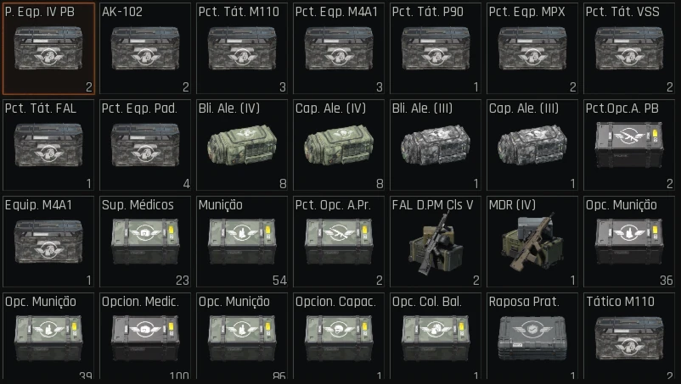The image size is (681, 384).
Task: Select the P. Eqp. IV PB crate
Action: [48, 48]
